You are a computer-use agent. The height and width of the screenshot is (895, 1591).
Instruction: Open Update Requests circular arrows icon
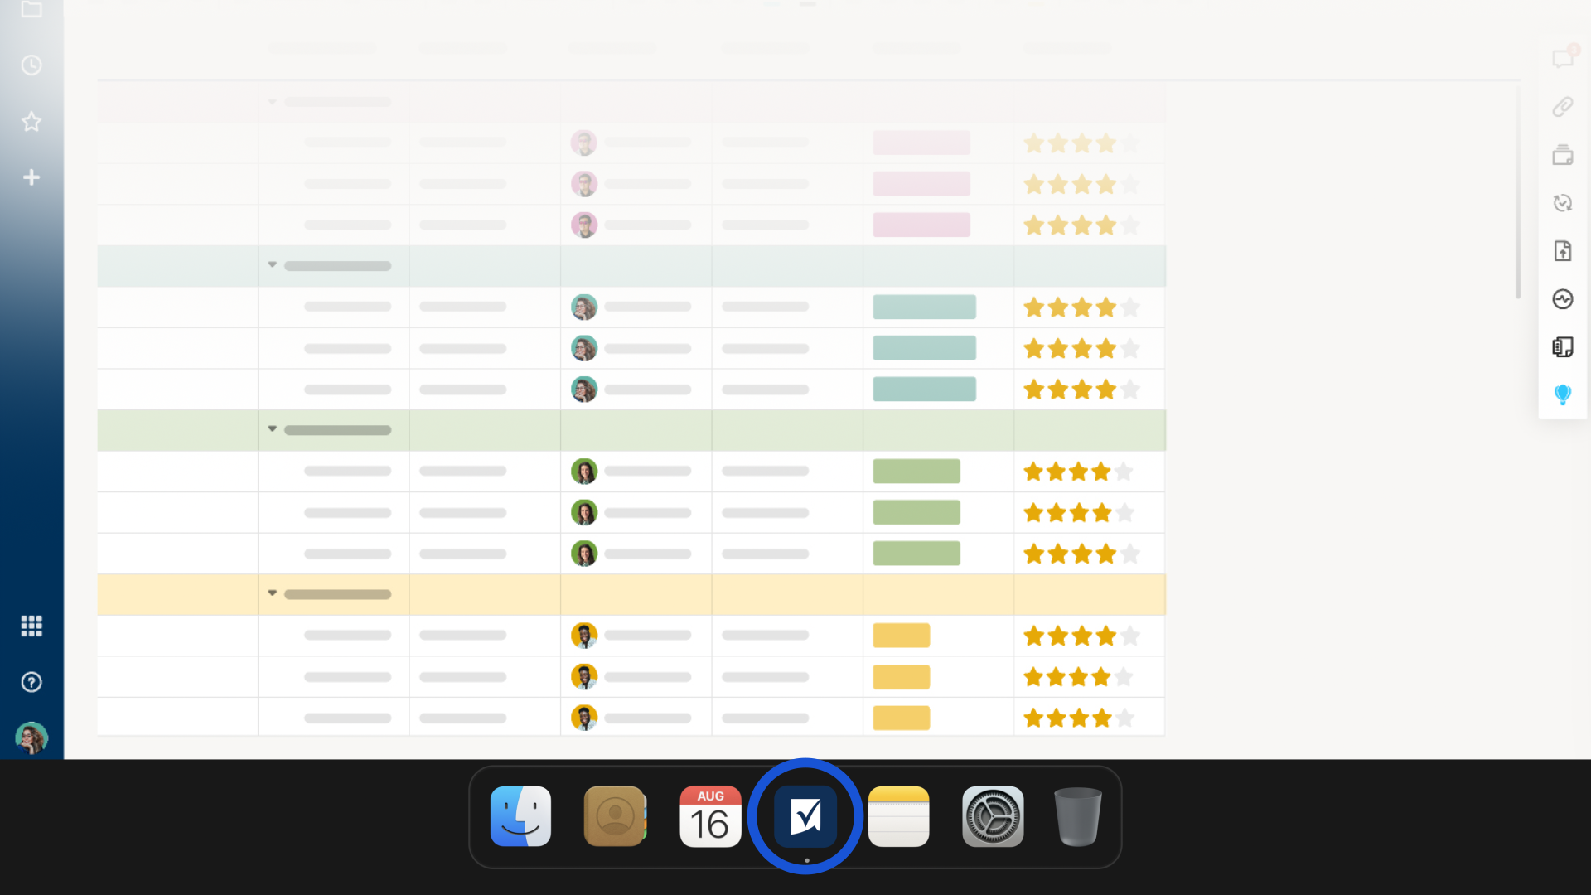pyautogui.click(x=1562, y=203)
